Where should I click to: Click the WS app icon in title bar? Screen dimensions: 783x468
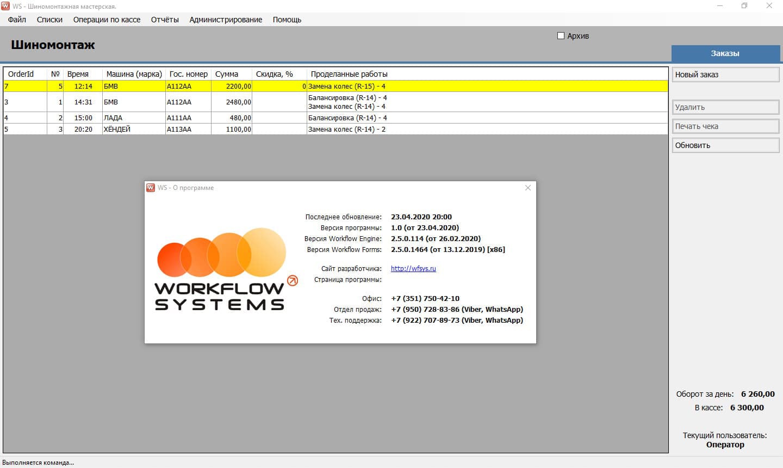pos(6,6)
